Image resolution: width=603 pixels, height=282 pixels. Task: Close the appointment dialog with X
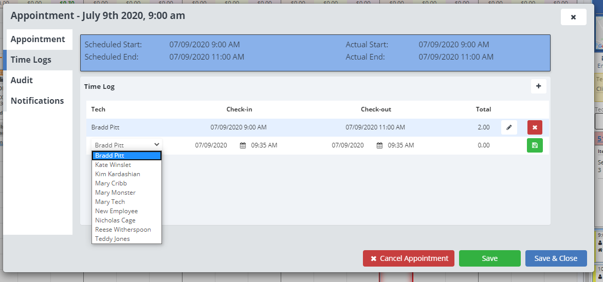pyautogui.click(x=573, y=17)
